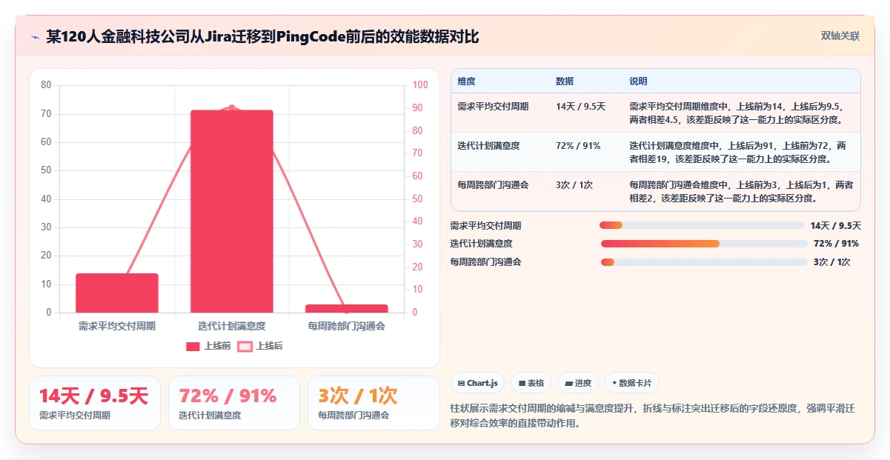Click the line peak point above 迭代计划满意度
890x460 pixels.
232,107
